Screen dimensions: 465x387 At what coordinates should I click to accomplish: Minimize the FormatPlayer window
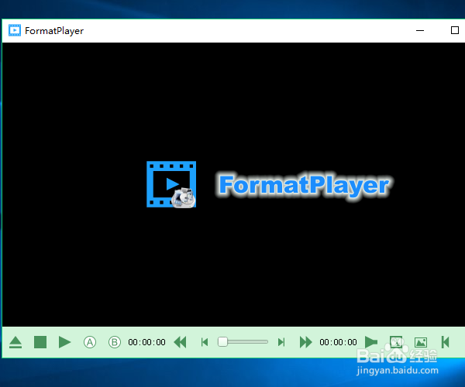[420, 30]
